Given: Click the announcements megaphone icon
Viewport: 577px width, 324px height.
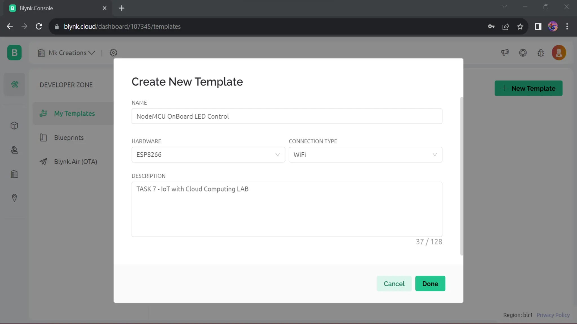Looking at the screenshot, I should pyautogui.click(x=505, y=53).
